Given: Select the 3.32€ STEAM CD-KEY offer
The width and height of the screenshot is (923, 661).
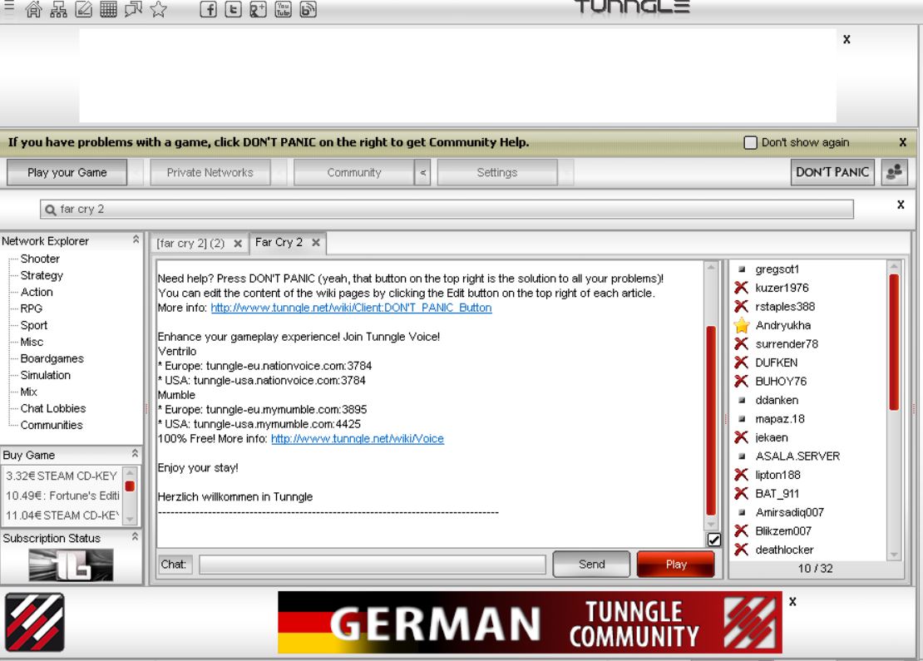Looking at the screenshot, I should [62, 476].
